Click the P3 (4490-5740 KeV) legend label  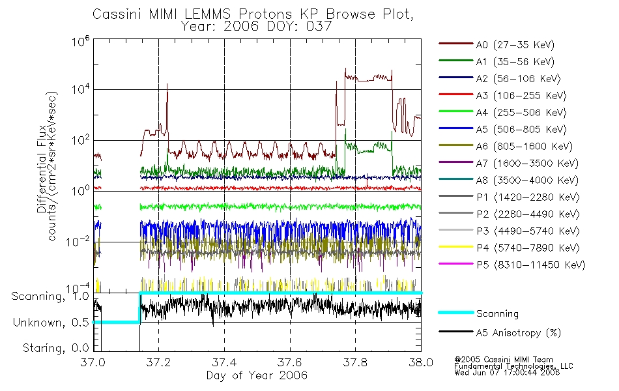(x=528, y=231)
